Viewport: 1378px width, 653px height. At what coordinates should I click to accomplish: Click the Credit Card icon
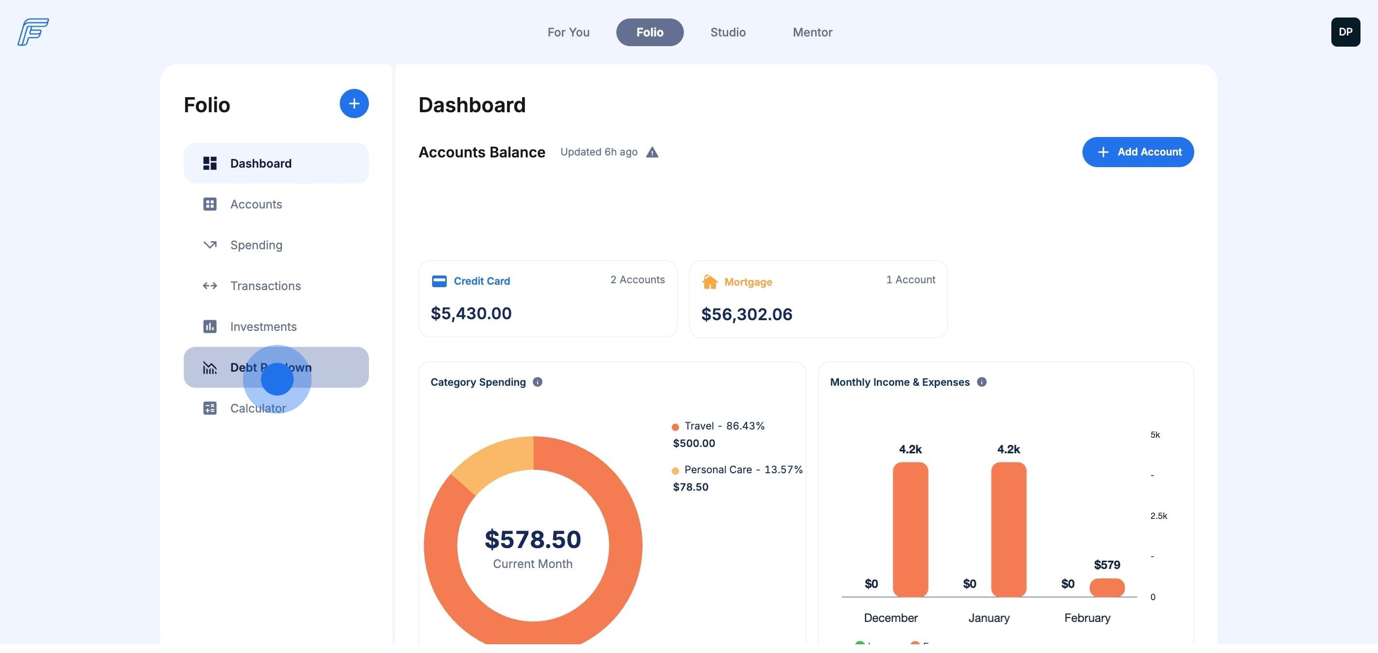tap(438, 281)
